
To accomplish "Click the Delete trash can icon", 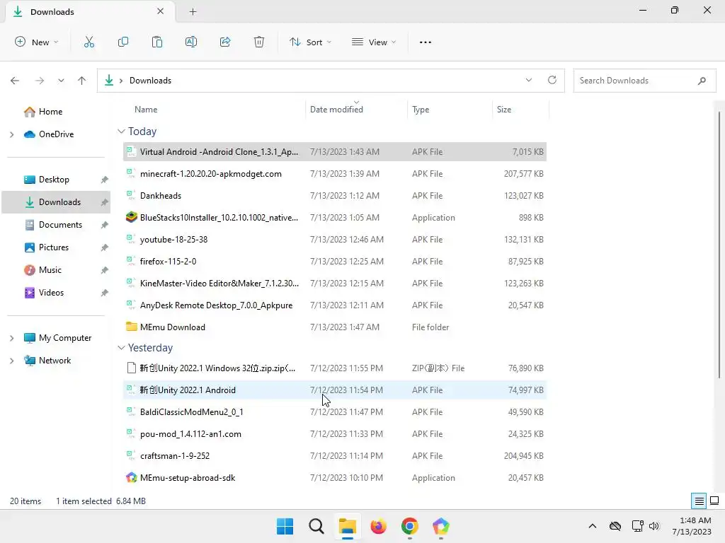I will tap(259, 42).
